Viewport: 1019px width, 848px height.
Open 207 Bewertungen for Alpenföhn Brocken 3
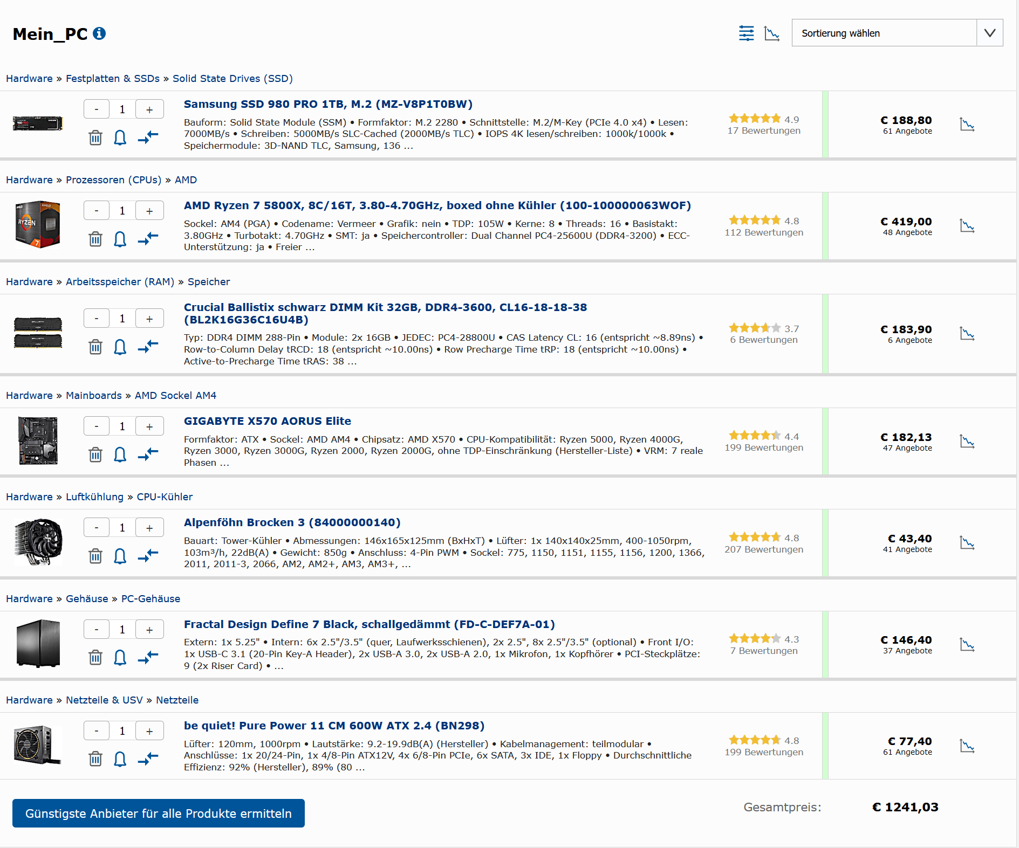pos(764,549)
